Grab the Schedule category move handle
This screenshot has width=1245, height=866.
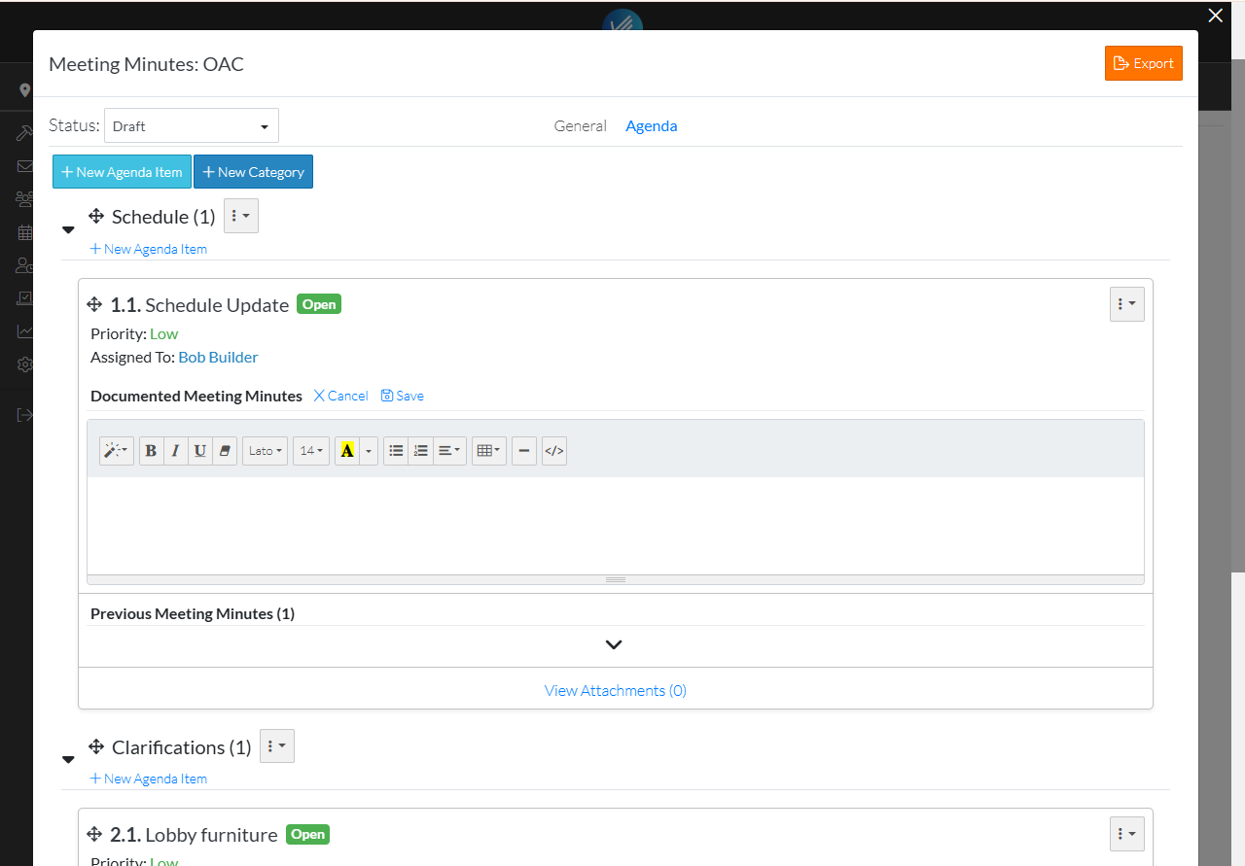96,217
